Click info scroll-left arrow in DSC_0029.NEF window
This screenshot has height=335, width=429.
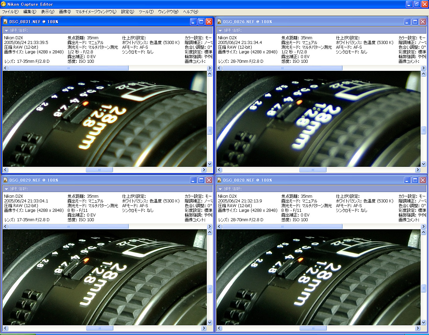(x=5, y=227)
